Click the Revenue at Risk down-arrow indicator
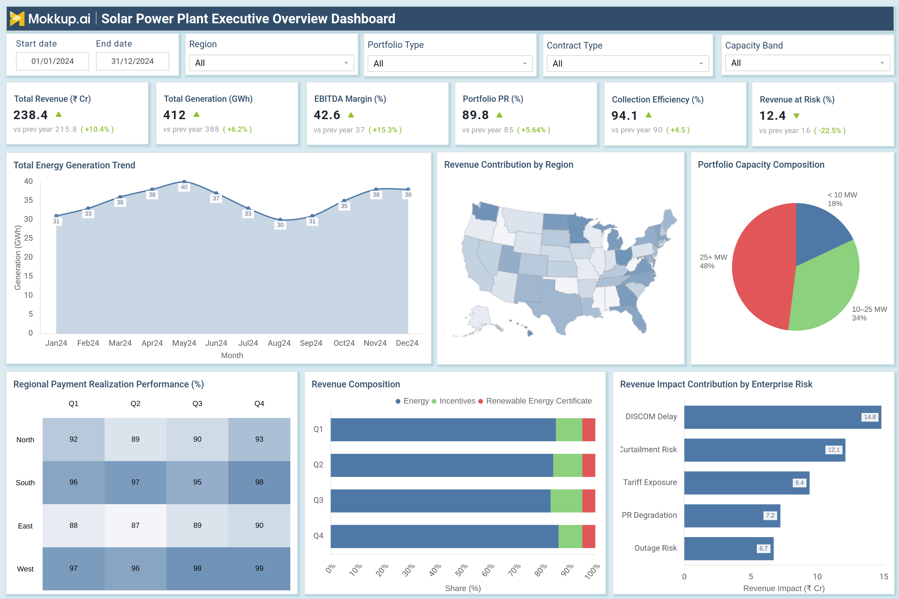This screenshot has height=599, width=899. 796,116
